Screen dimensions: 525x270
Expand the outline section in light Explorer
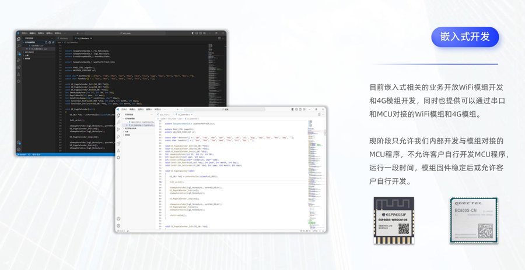pyautogui.click(x=127, y=132)
